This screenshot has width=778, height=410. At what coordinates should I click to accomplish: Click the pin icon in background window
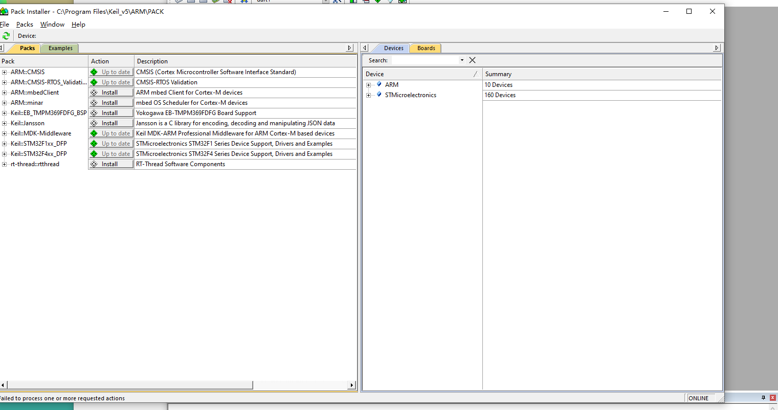point(763,397)
